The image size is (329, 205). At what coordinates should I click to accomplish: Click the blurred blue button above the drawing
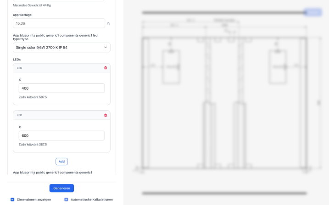(313, 12)
